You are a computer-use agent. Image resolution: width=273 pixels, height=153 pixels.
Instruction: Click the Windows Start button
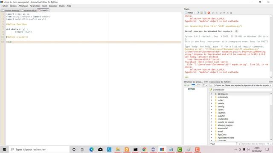pos(4,149)
